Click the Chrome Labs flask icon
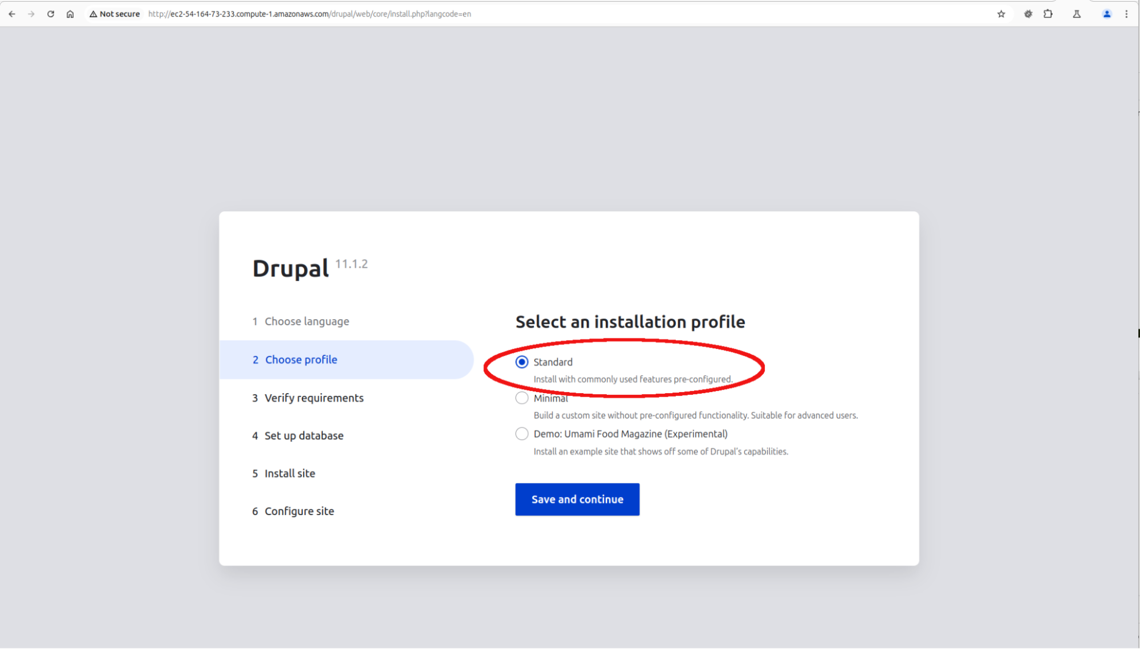This screenshot has height=649, width=1140. tap(1077, 14)
